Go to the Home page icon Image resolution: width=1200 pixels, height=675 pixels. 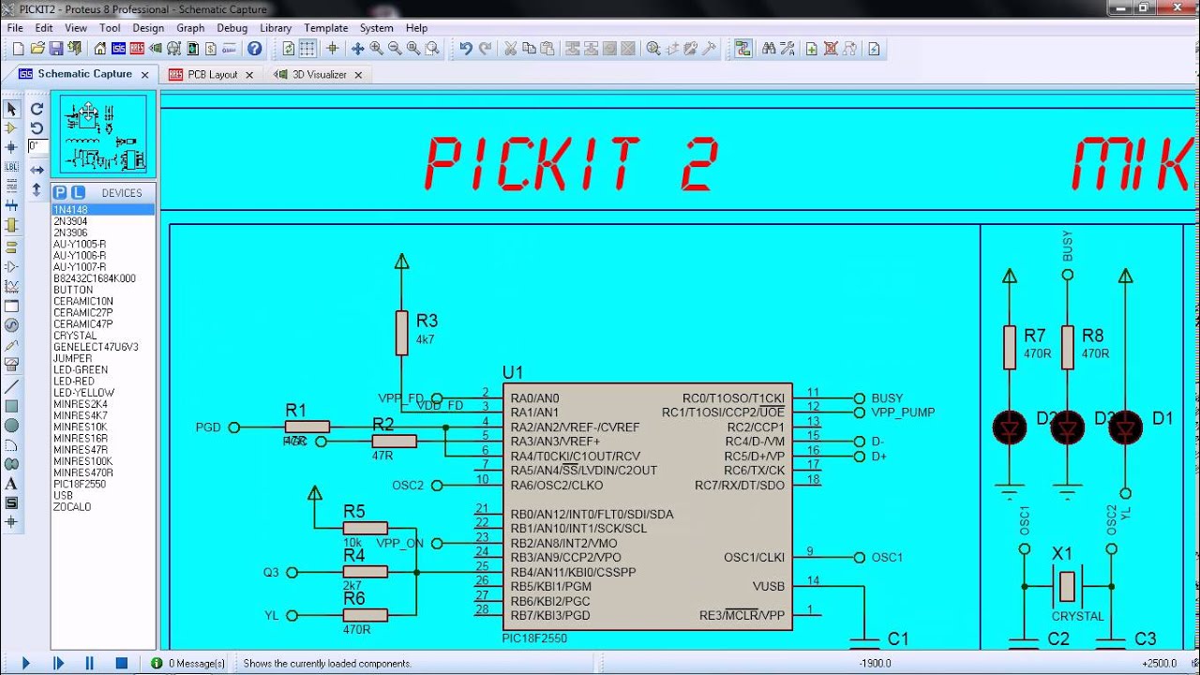(99, 48)
